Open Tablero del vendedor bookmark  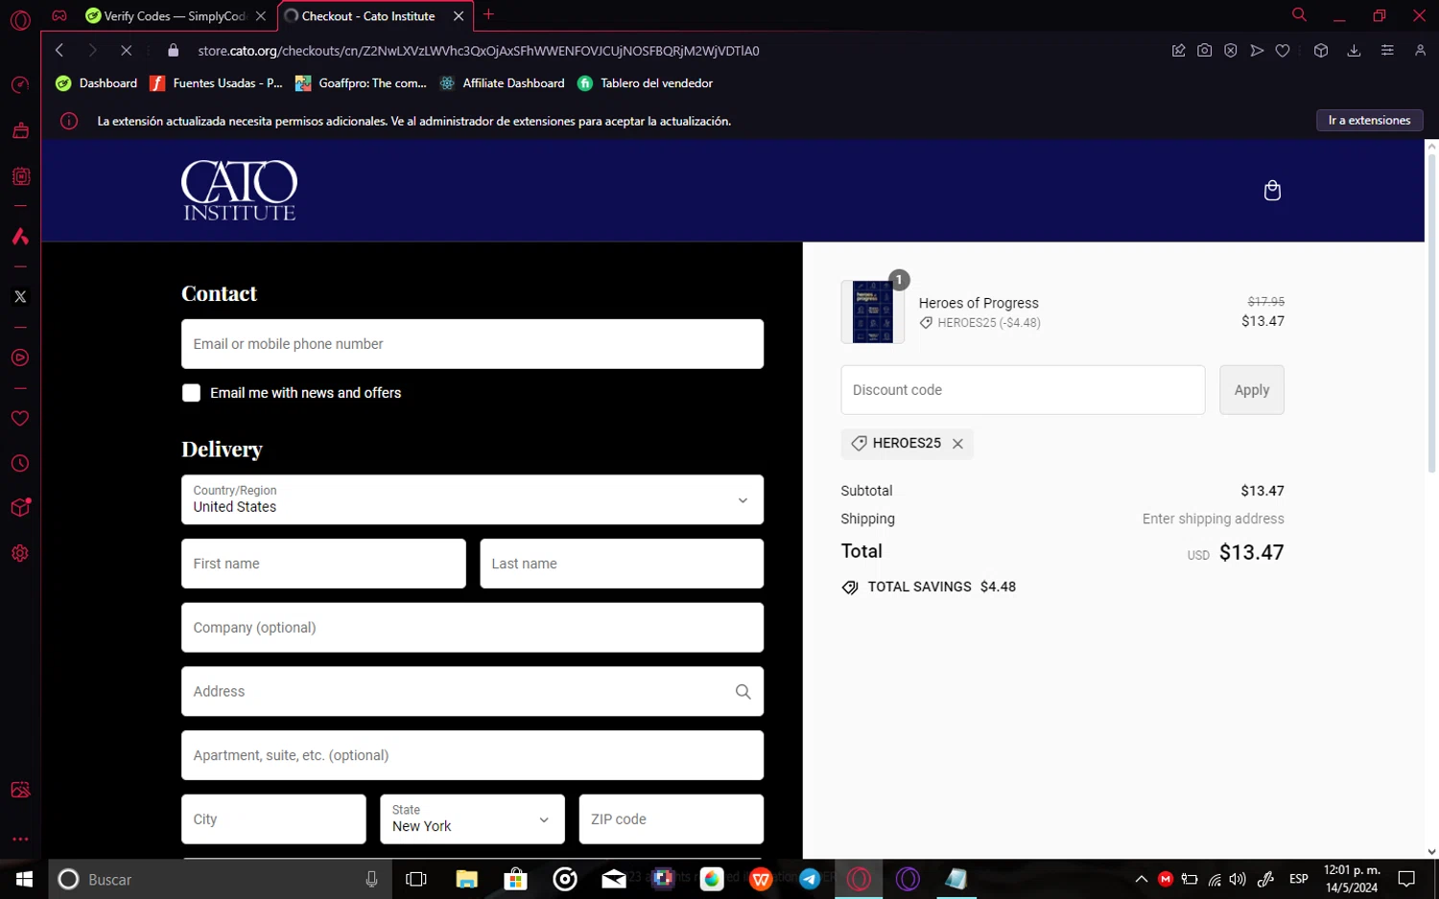click(646, 83)
